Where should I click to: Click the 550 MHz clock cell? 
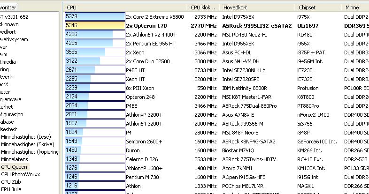click(x=207, y=88)
